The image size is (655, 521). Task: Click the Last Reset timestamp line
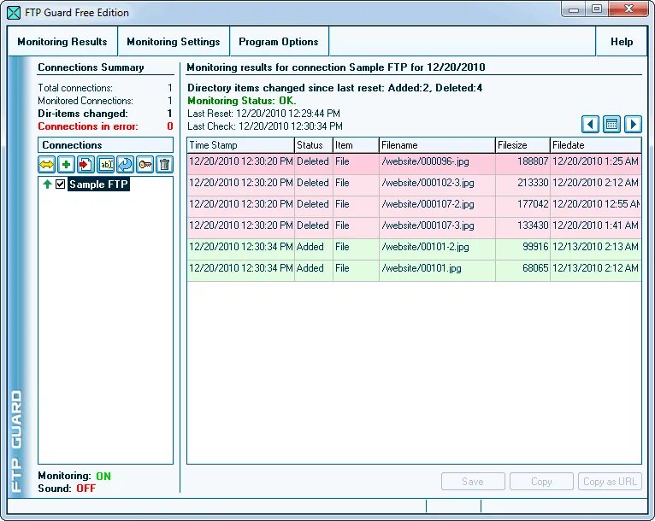263,114
